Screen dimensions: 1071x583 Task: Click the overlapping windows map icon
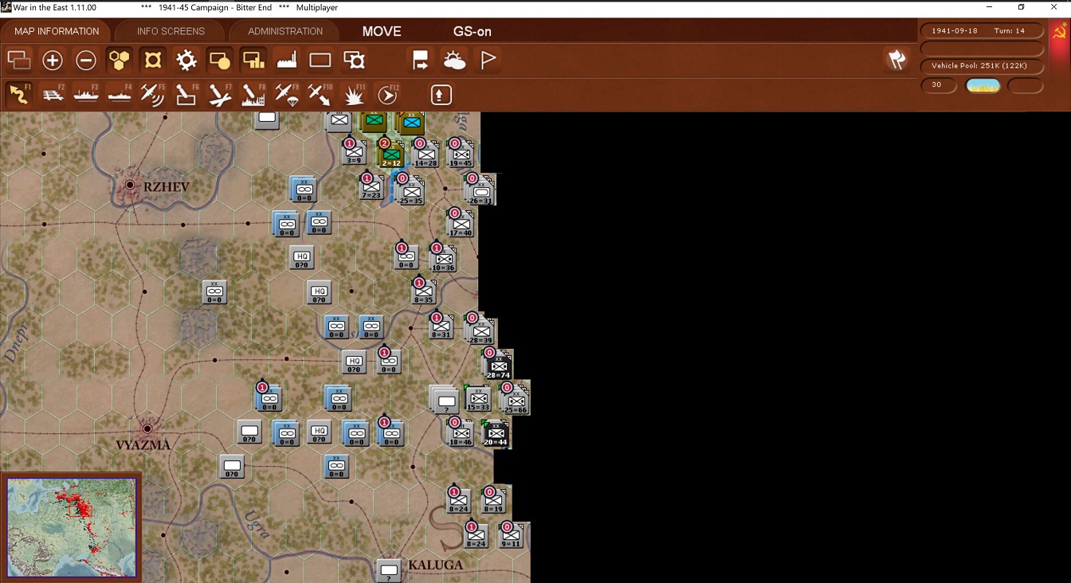(19, 60)
